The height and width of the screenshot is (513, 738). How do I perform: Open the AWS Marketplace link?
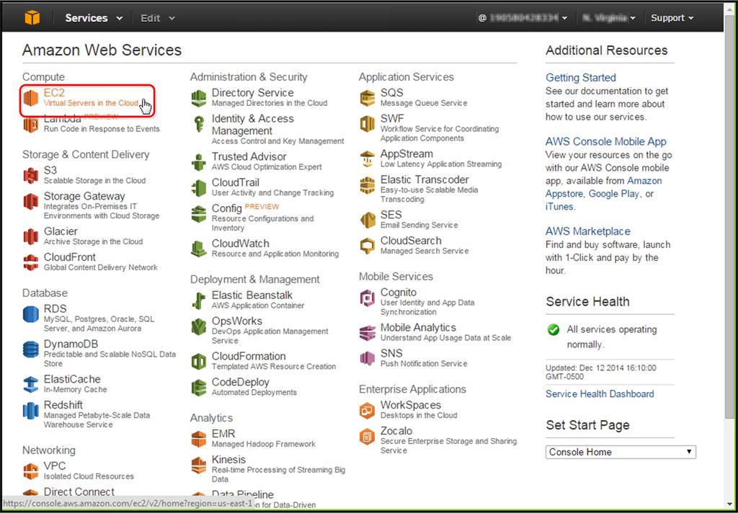[x=588, y=231]
